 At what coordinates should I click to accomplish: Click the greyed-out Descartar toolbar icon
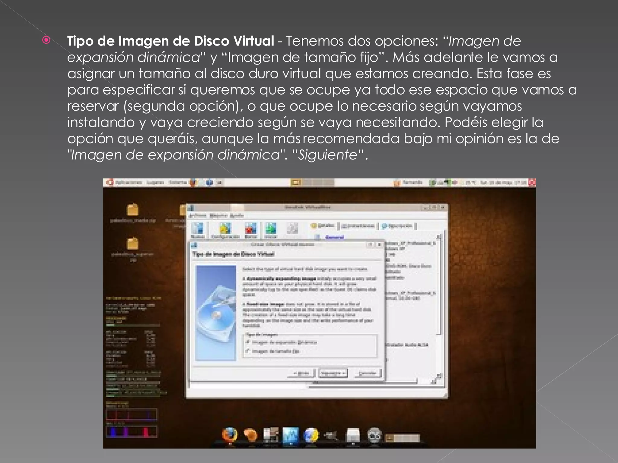coord(292,228)
